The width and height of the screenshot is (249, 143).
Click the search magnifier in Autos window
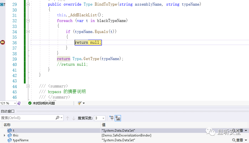coord(58,118)
